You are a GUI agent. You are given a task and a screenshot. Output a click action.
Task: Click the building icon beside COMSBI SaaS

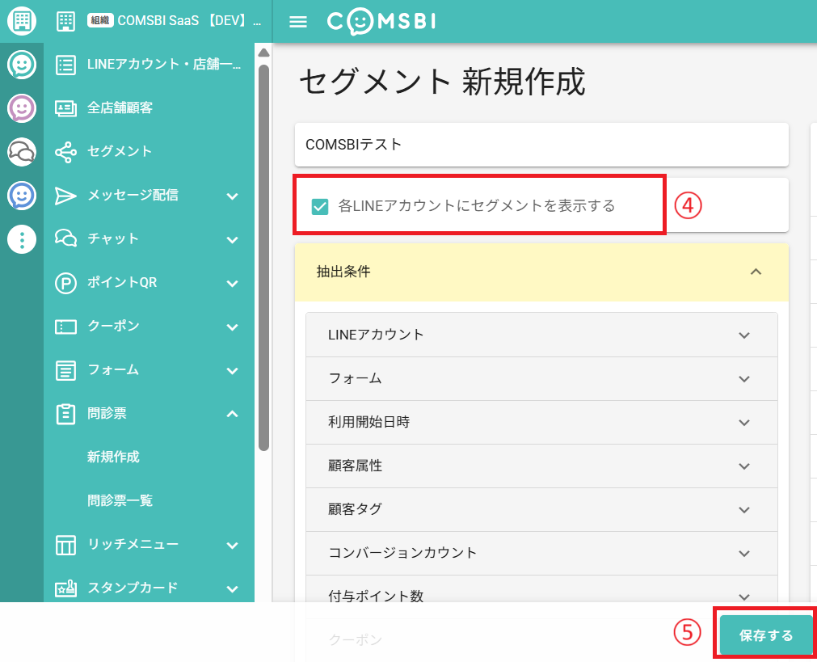[x=65, y=21]
